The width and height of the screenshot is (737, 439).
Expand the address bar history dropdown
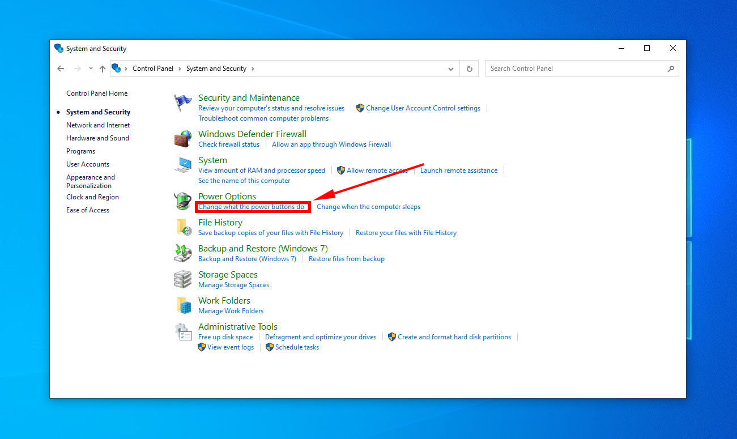pos(451,69)
